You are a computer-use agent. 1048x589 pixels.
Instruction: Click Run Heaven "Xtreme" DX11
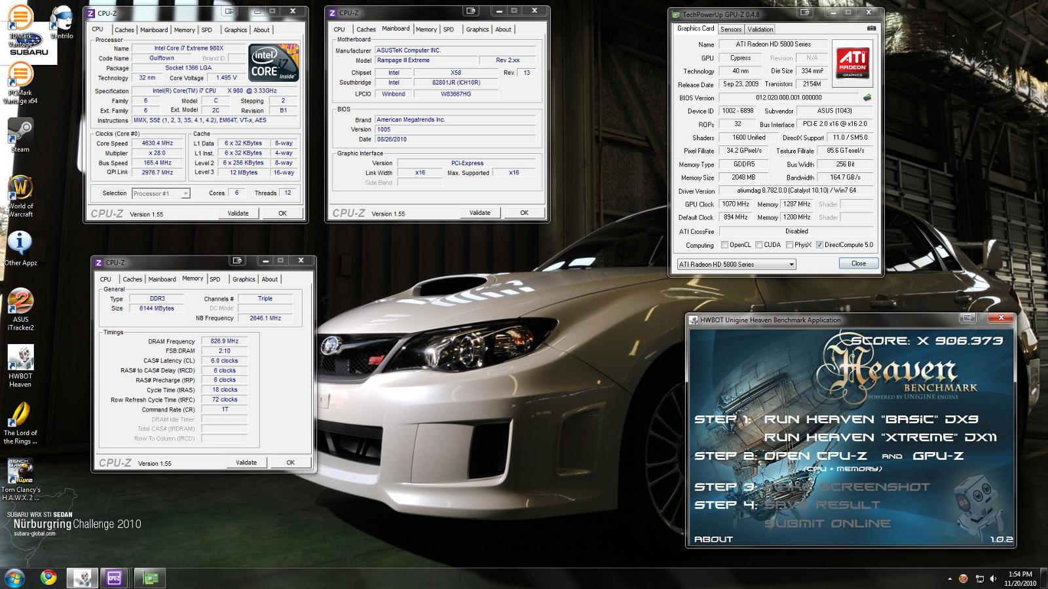(880, 438)
